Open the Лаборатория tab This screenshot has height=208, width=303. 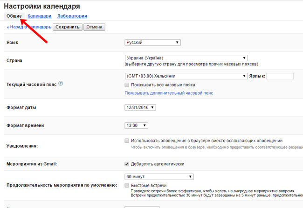72,16
